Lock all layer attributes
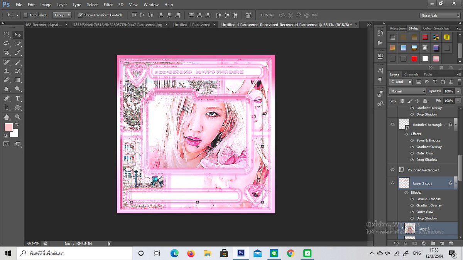 point(424,101)
